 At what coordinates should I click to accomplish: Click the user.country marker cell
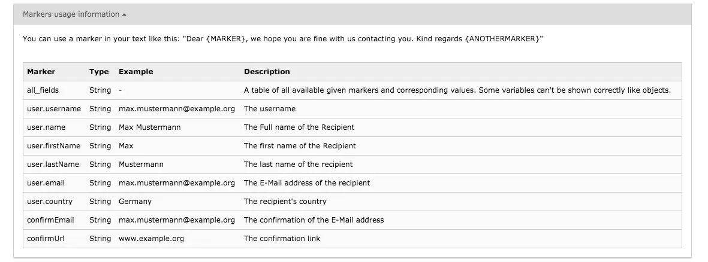[x=50, y=202]
